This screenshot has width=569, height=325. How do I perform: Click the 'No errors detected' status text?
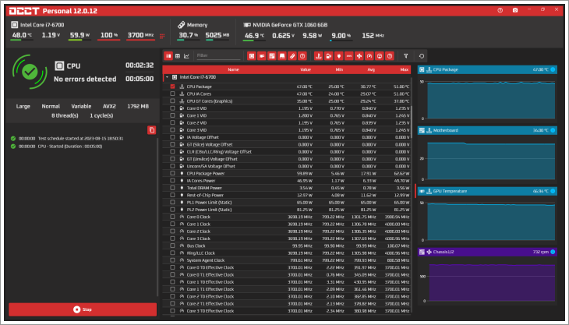[85, 79]
